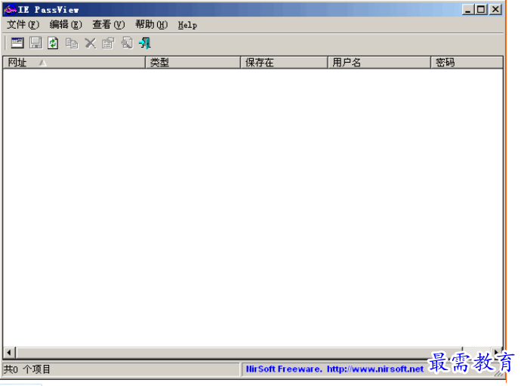Click the horizontal scrollbar right arrow
The height and width of the screenshot is (386, 521).
[496, 352]
